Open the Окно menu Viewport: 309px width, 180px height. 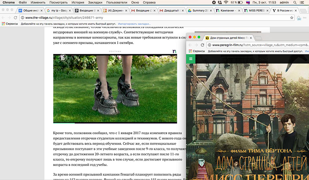(135, 2)
